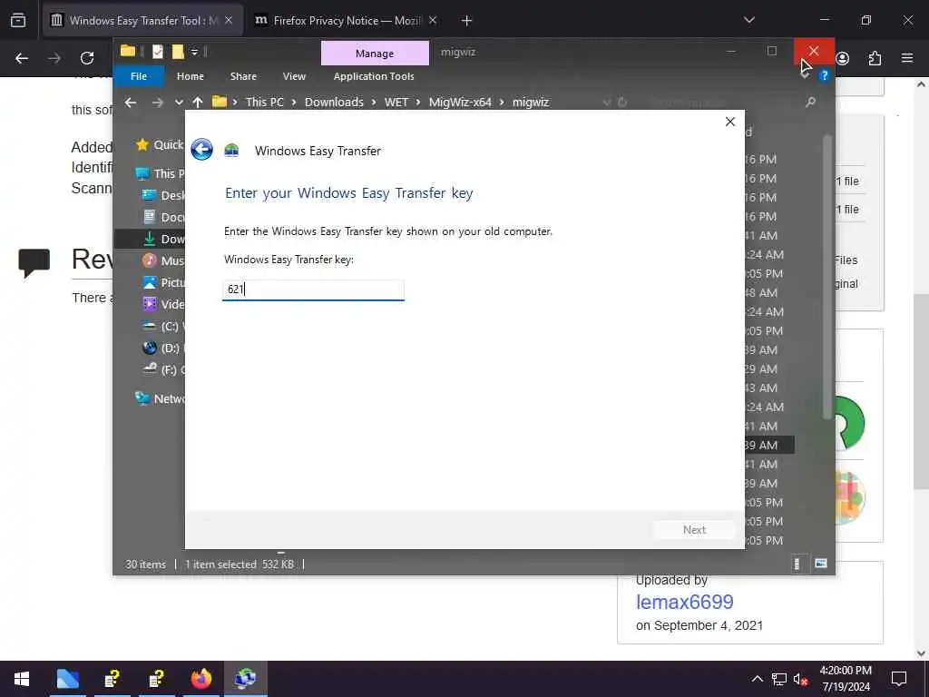Viewport: 929px width, 697px height.
Task: Click the Explorer file list scrollbar
Action: pos(827,278)
